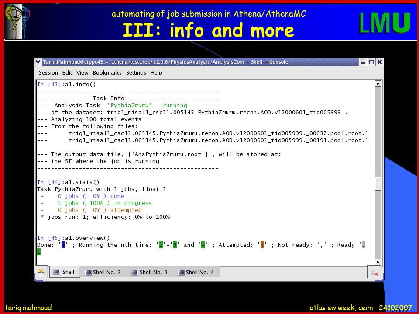Viewport: 419px width, 314px height.
Task: Click the terminal scrollbar down arrow
Action: click(378, 262)
